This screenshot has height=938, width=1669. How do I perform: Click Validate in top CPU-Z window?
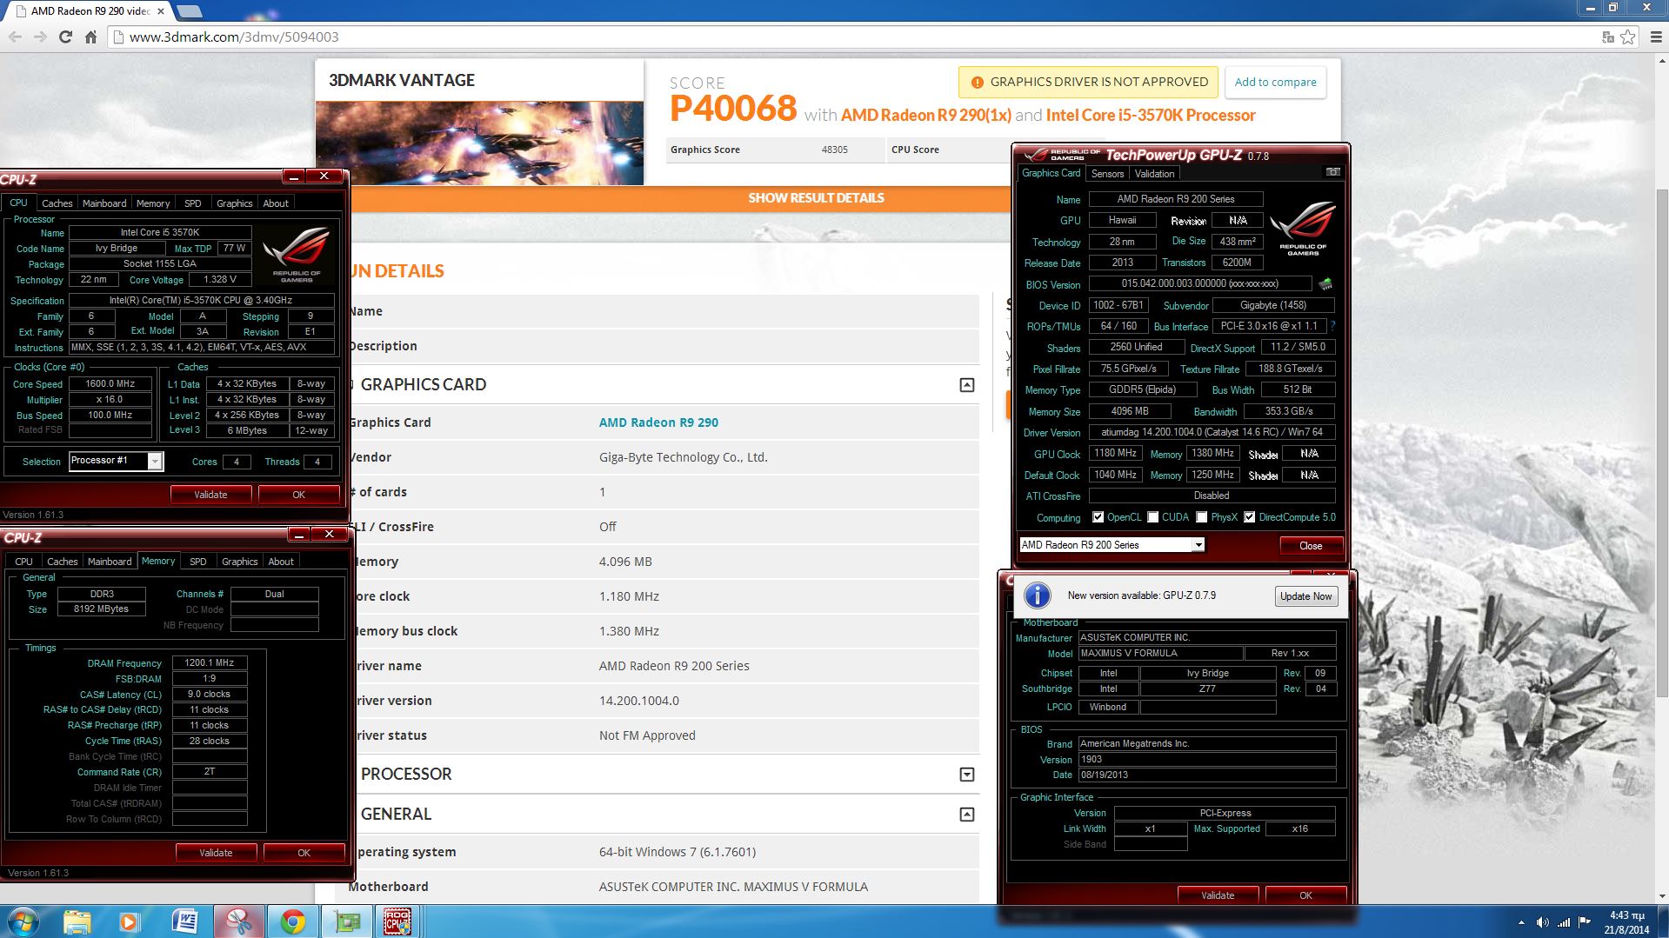tap(210, 495)
